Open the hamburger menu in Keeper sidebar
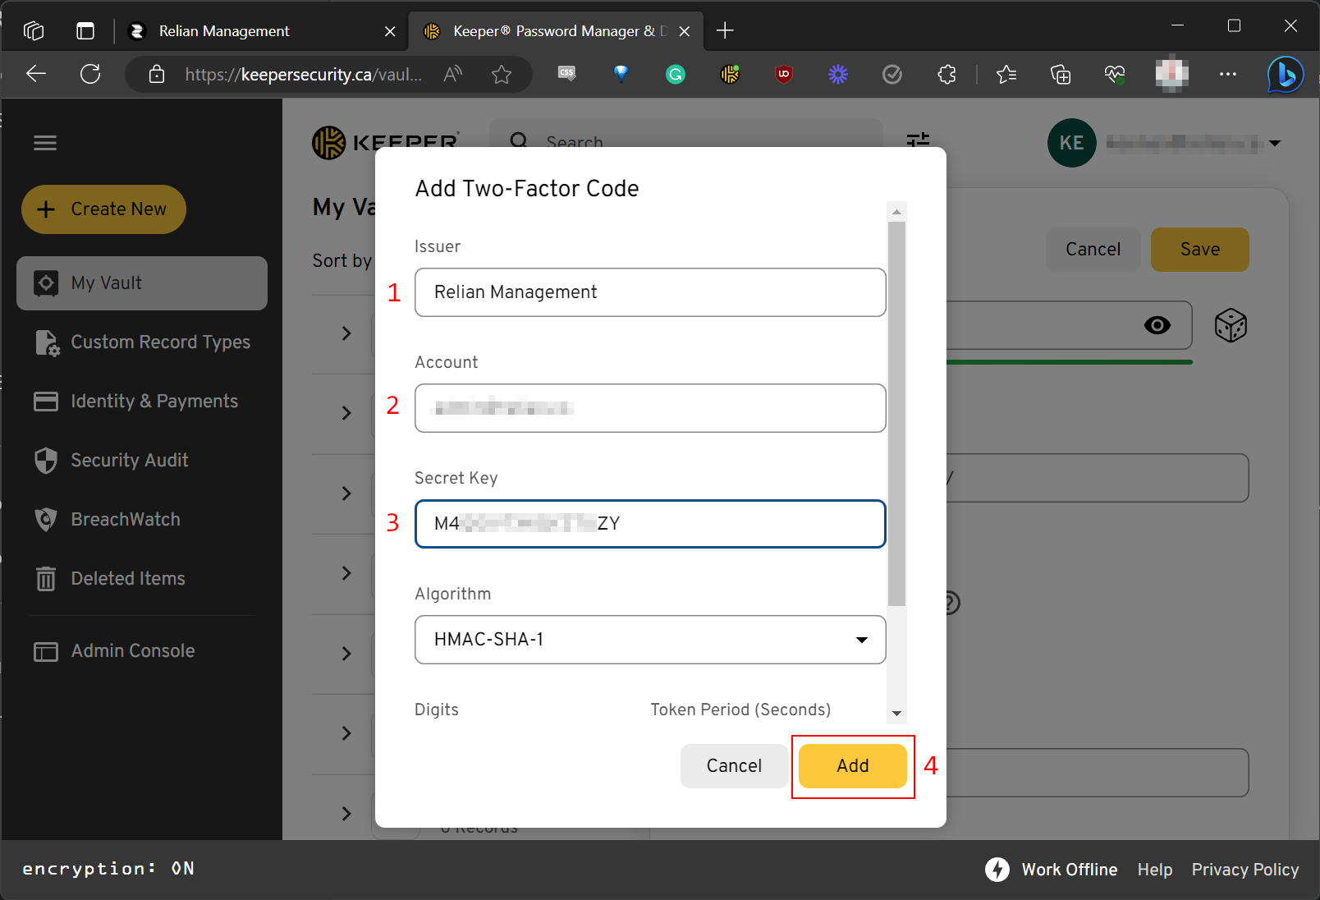Screen dimensions: 1320x900 [x=45, y=143]
